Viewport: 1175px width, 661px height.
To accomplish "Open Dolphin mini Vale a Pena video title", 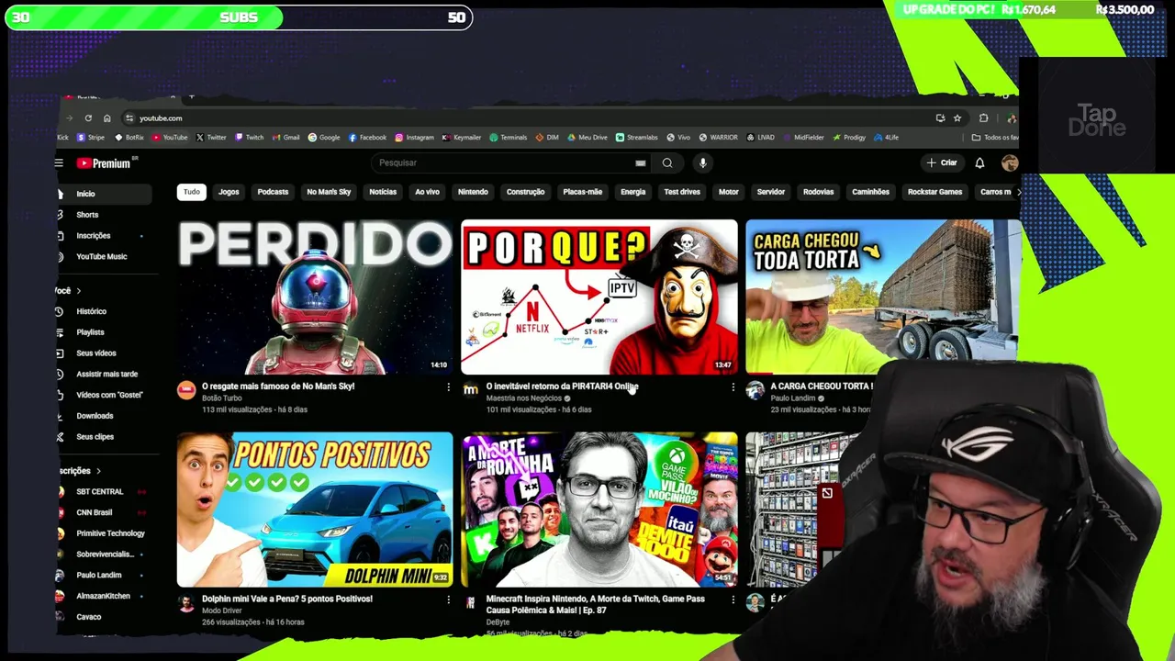I will (x=287, y=599).
